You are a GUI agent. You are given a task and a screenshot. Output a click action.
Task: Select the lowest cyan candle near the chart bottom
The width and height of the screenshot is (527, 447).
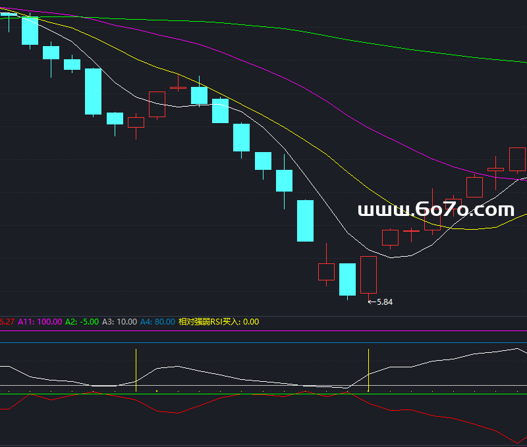click(347, 279)
